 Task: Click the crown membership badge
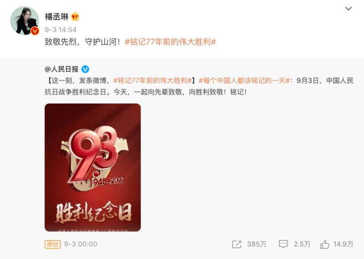point(75,17)
